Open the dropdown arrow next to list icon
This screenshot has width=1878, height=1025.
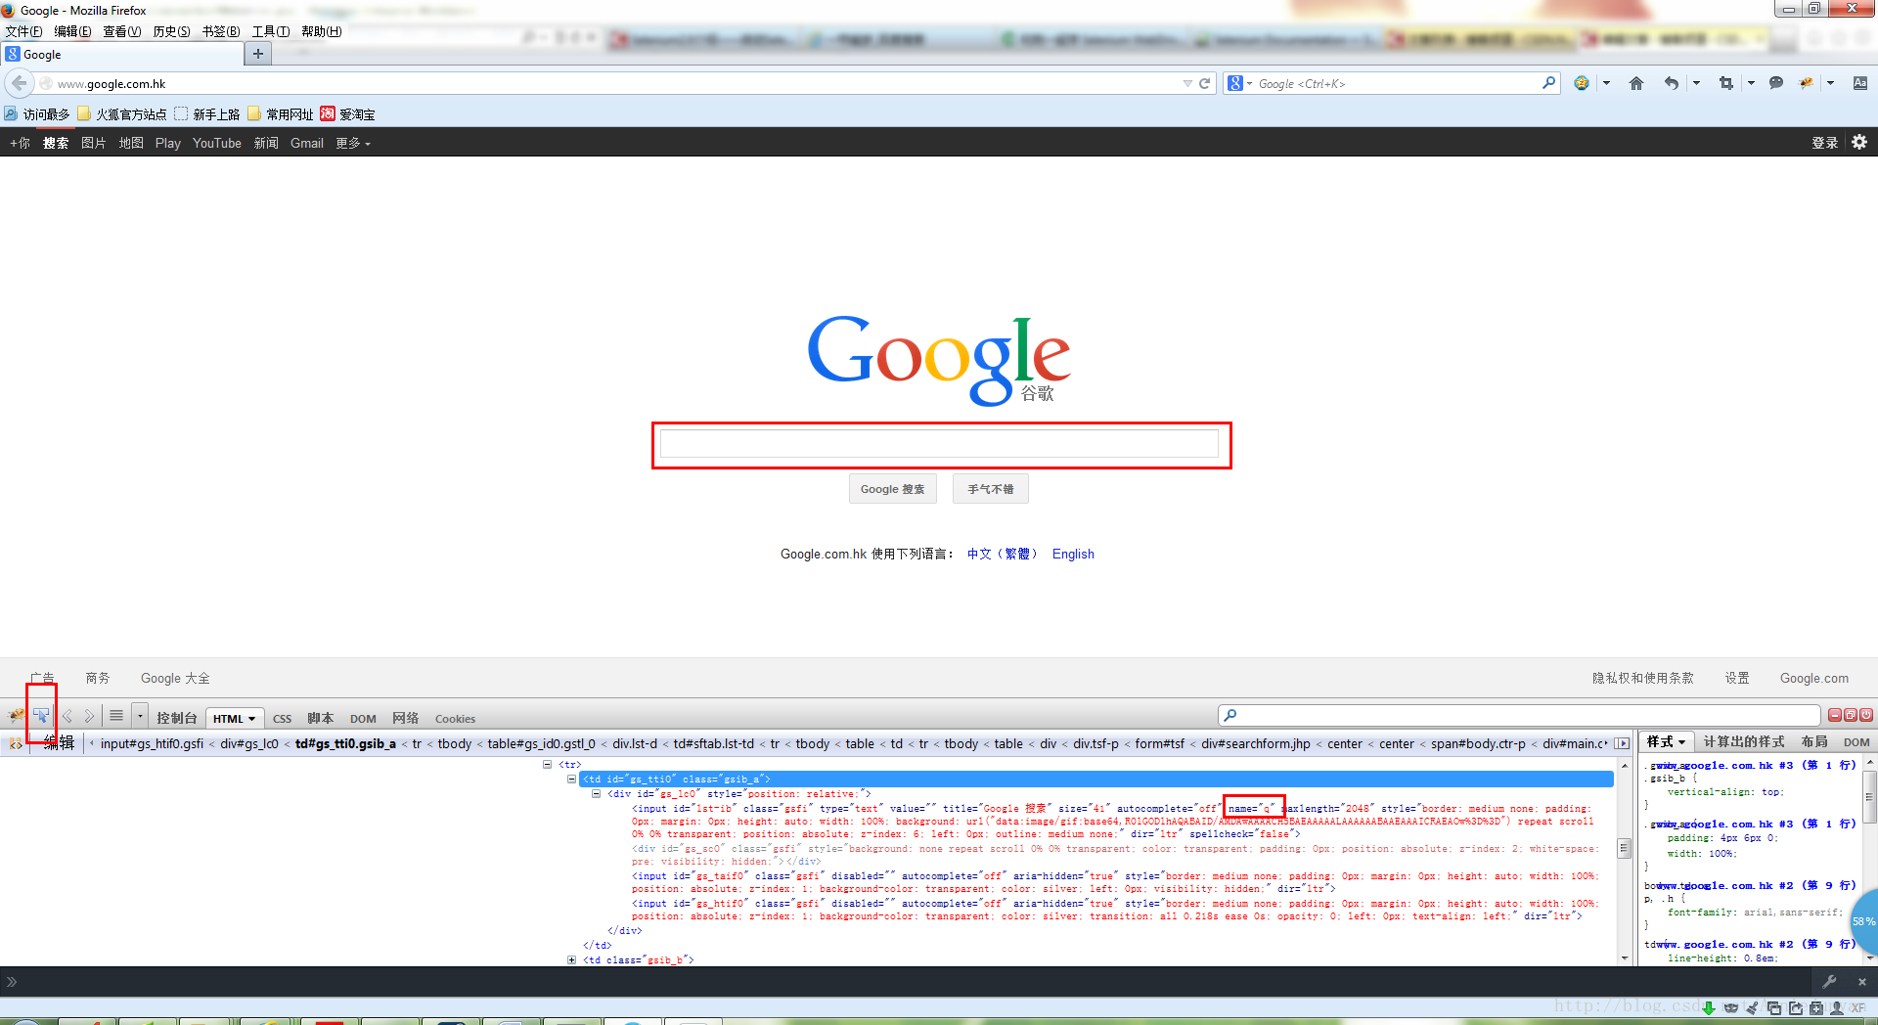(x=140, y=716)
